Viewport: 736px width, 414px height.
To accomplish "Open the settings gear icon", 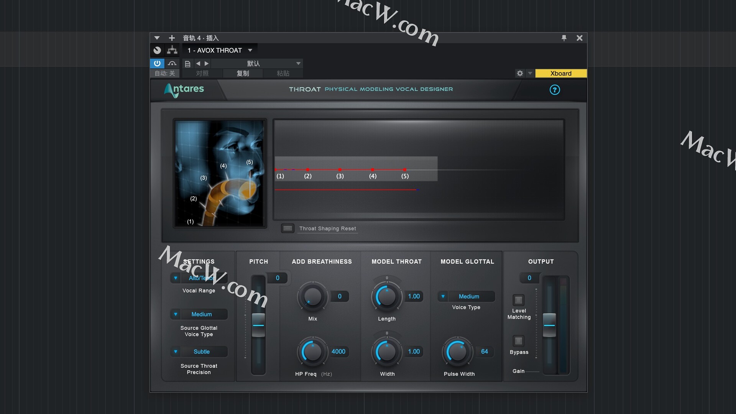I will (x=520, y=73).
